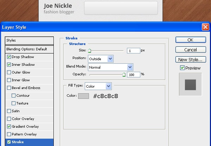This screenshot has width=211, height=146.
Task: Click the style preview thumbnail
Action: pos(190,84)
